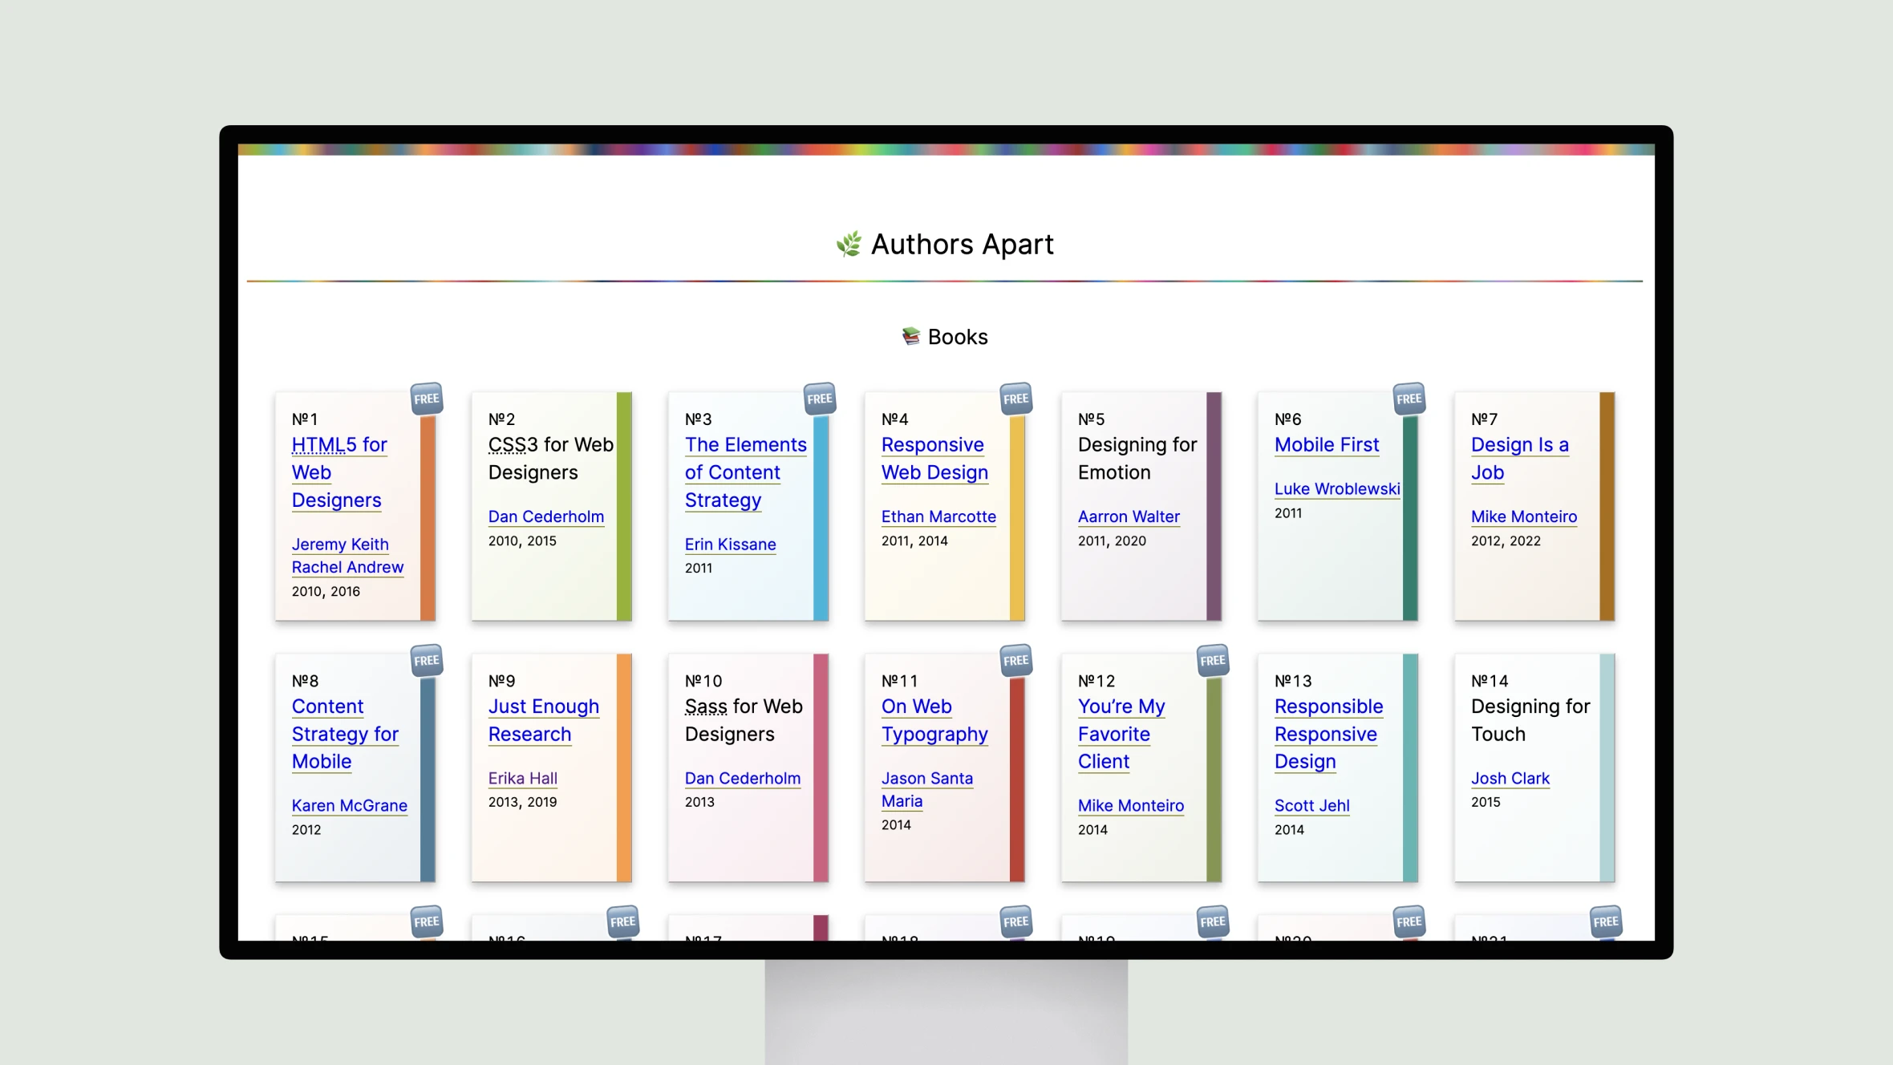Select the Books section tab
Screen dimensions: 1893x1065
[x=945, y=337]
